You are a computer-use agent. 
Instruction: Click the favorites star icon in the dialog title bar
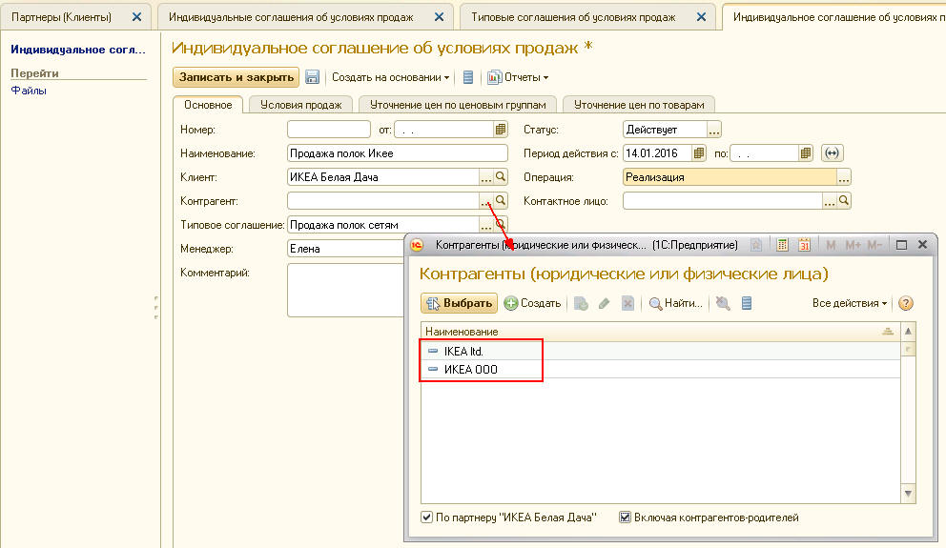(x=756, y=245)
